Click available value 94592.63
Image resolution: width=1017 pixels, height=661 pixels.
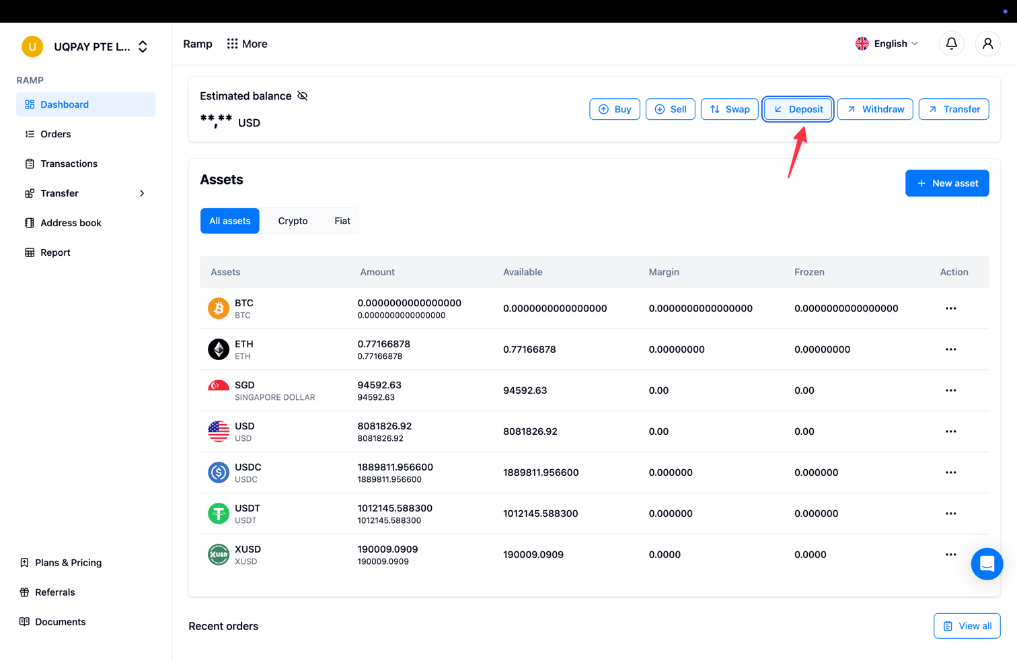point(525,390)
